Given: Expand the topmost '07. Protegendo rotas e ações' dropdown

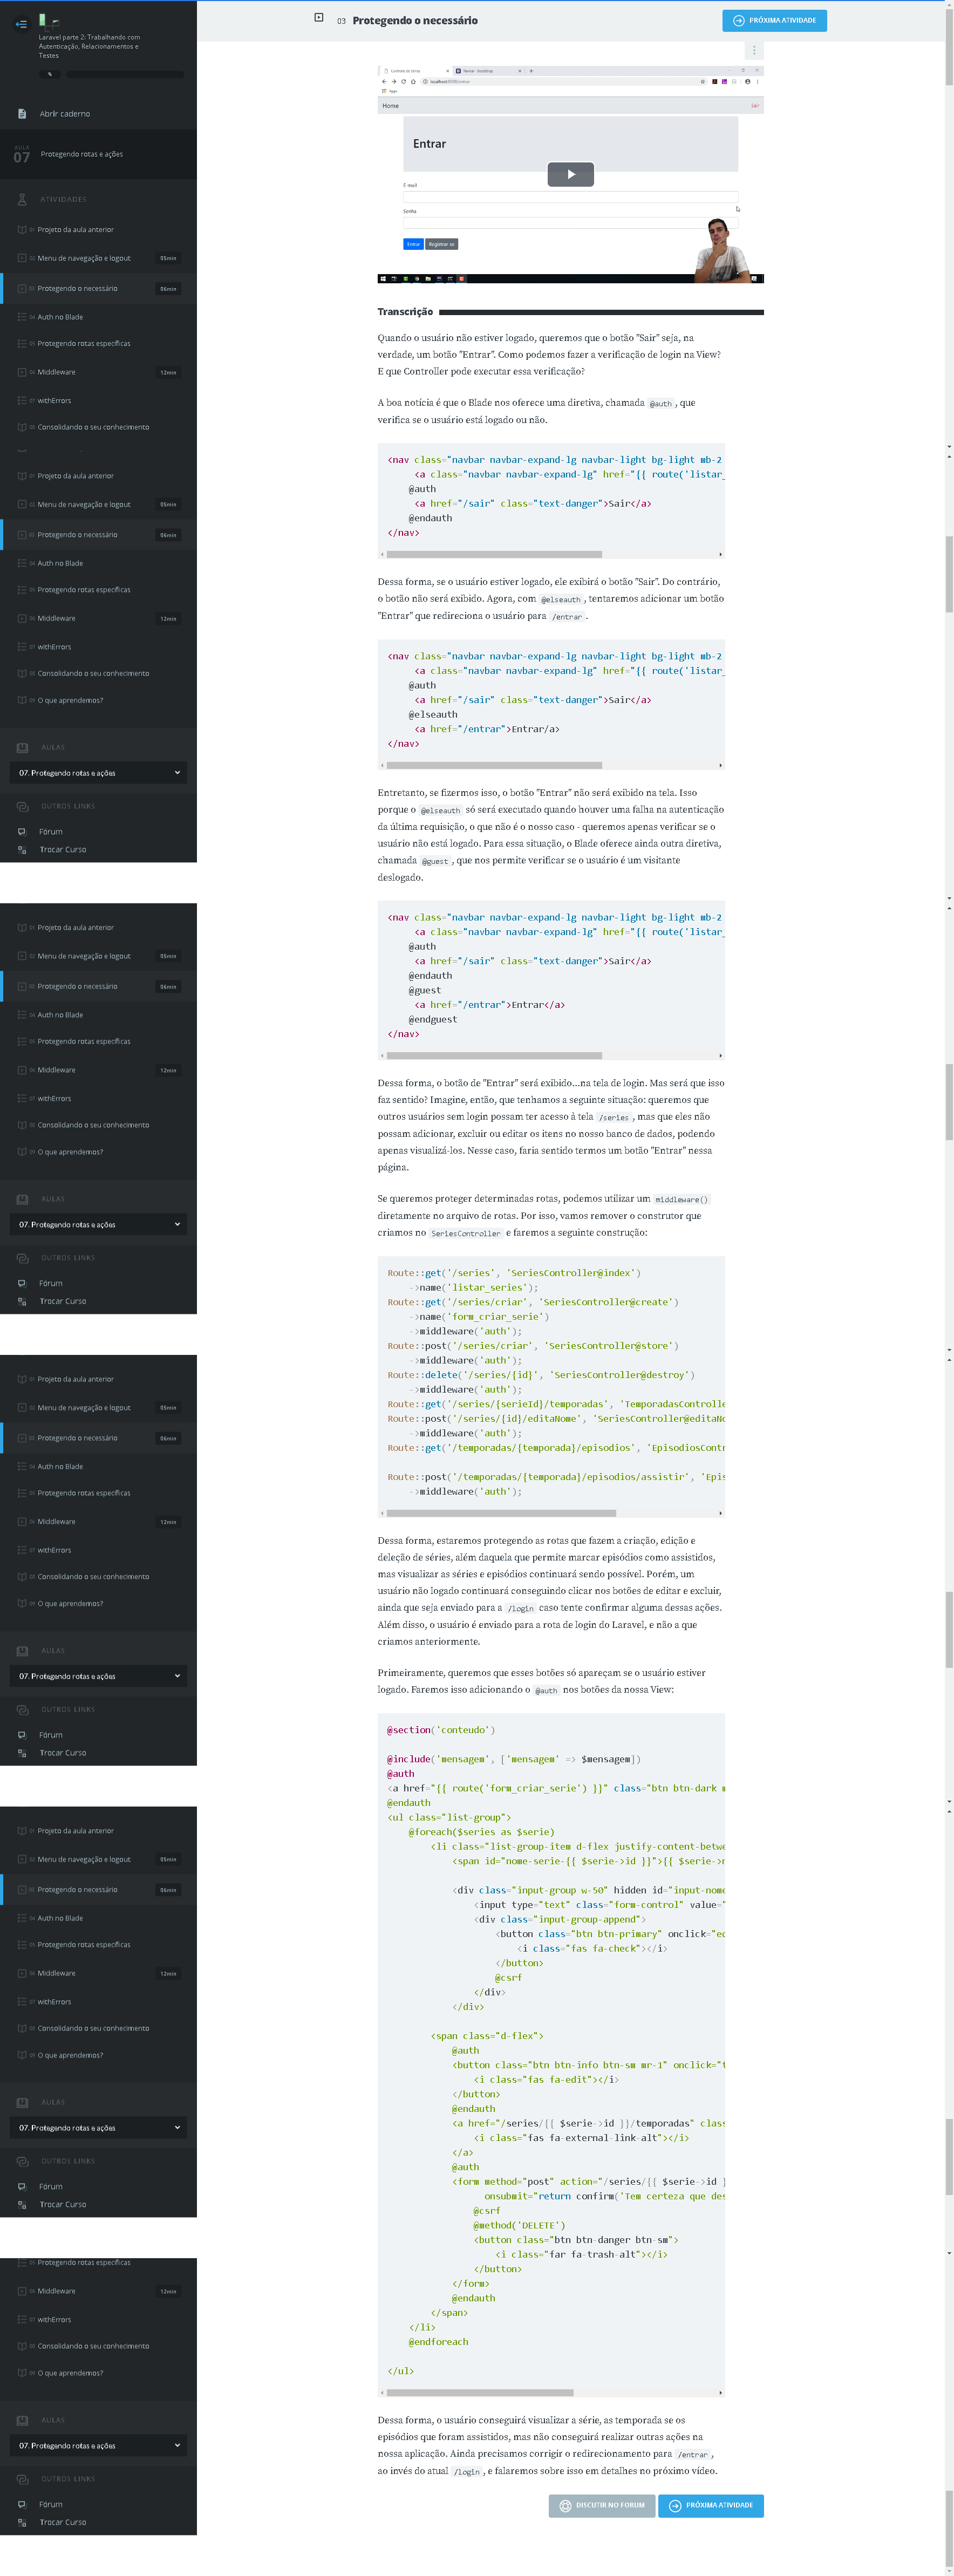Looking at the screenshot, I should point(98,773).
